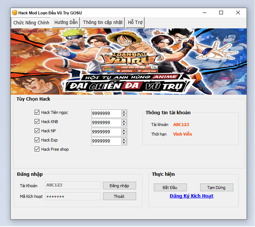
Task: Switch to the Hỗ Trợ tab
Action: coord(135,22)
